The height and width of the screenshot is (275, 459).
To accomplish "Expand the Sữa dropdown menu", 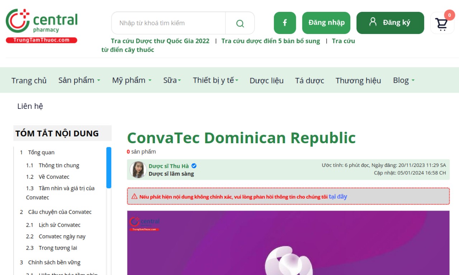I will pos(172,80).
